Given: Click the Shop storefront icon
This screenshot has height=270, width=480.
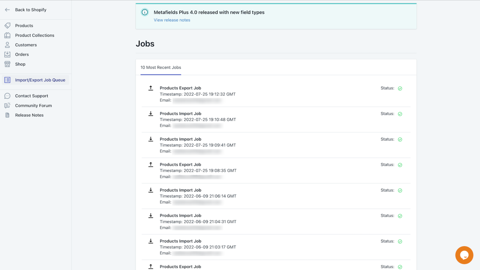Looking at the screenshot, I should click(7, 64).
